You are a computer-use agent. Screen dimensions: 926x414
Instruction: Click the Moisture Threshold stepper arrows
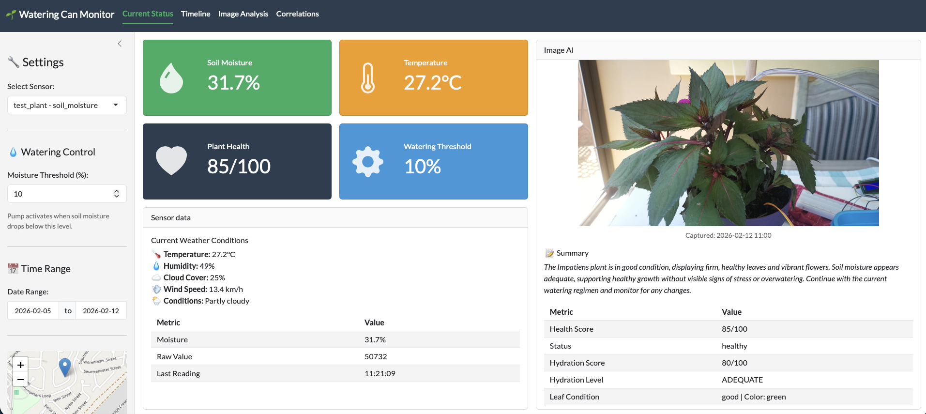click(117, 194)
